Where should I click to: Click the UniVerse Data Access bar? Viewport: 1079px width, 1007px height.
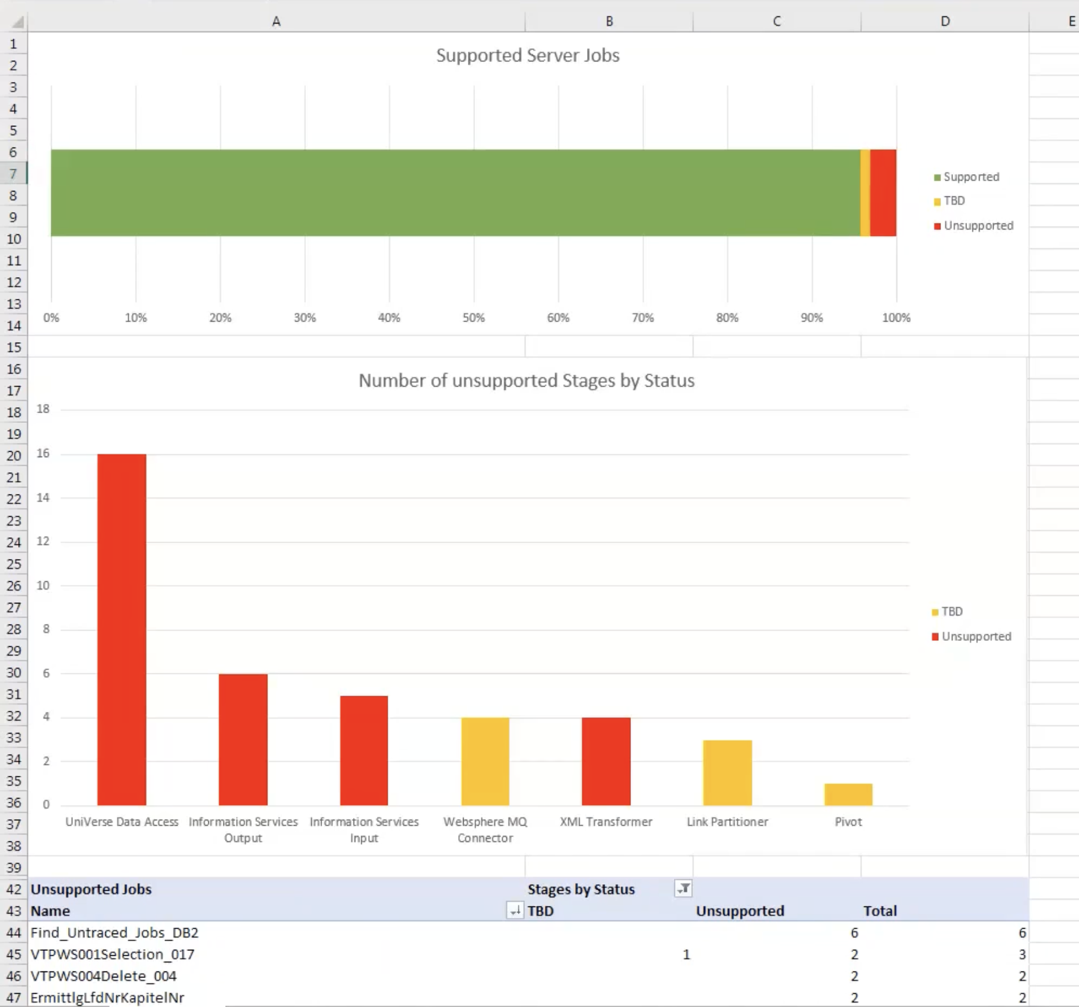coord(122,629)
